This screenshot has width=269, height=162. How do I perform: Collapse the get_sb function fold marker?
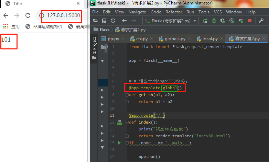[127, 95]
